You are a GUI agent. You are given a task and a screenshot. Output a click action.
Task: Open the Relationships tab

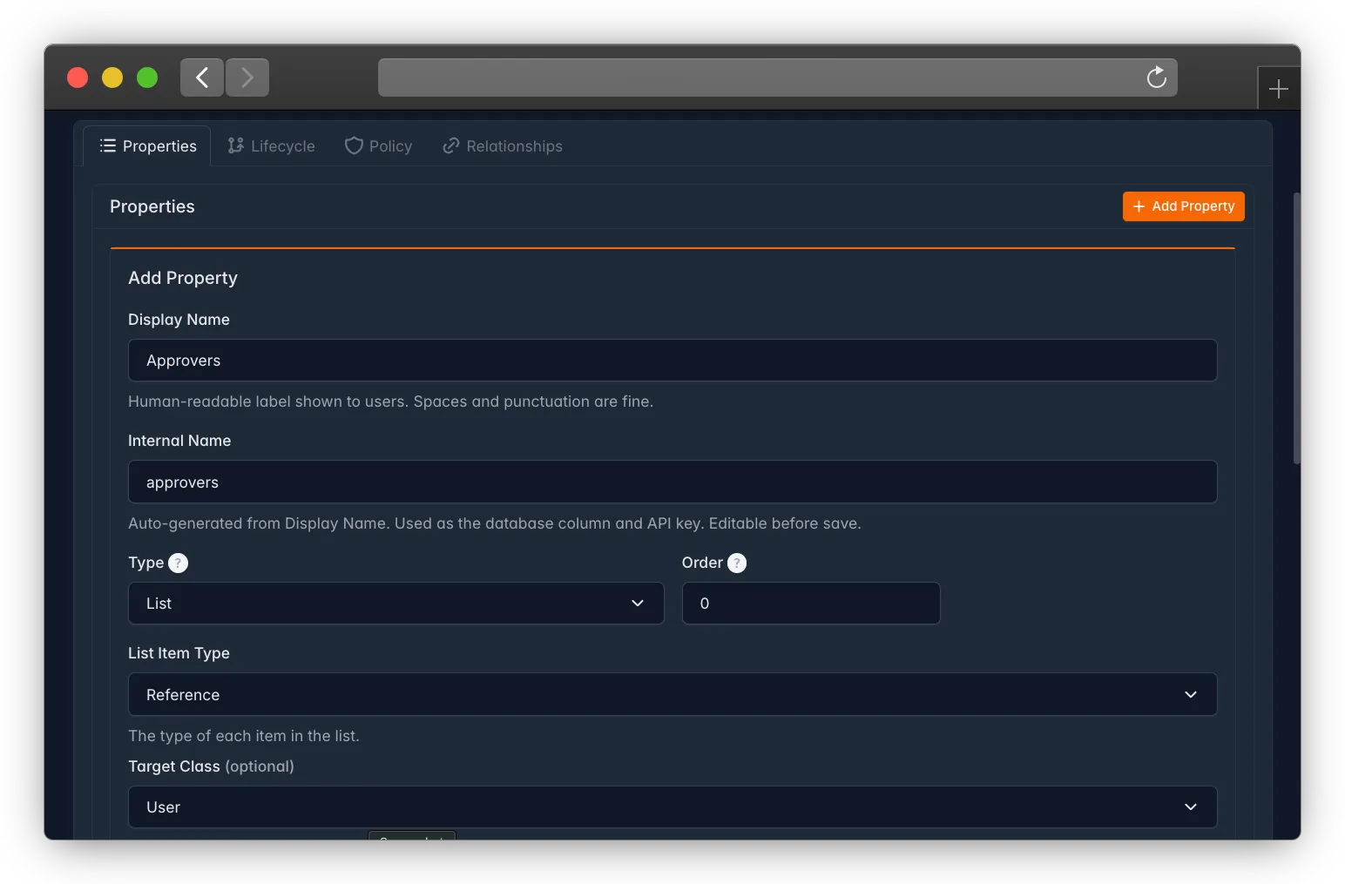coord(503,146)
